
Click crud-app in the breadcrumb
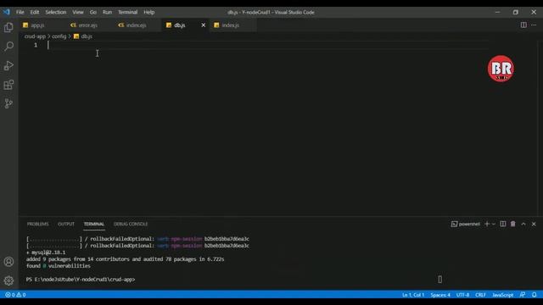point(35,36)
